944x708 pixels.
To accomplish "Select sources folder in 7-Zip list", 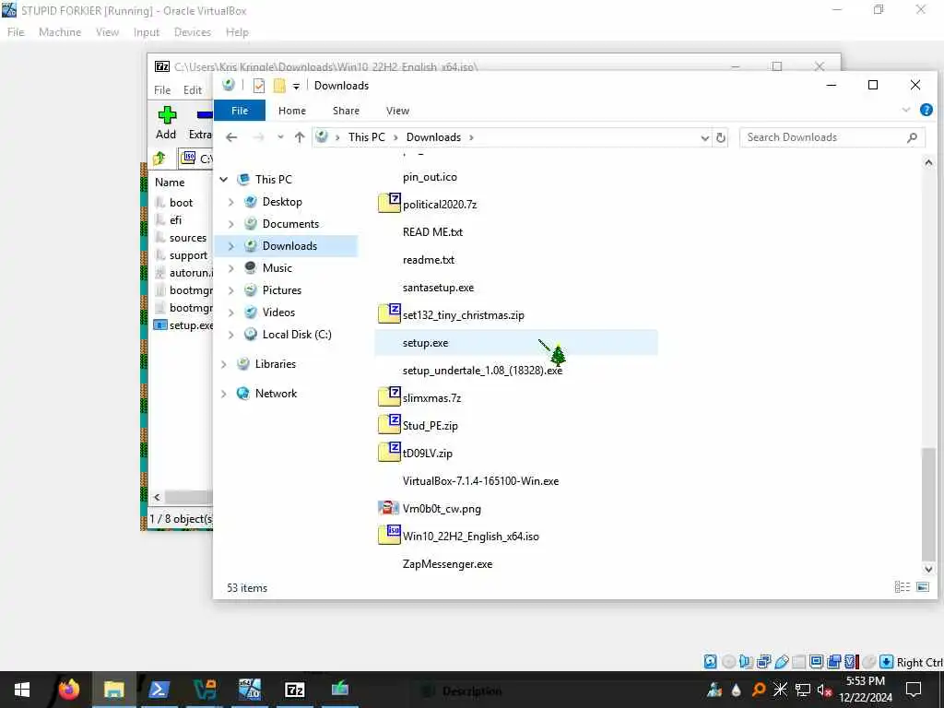I will coord(188,238).
